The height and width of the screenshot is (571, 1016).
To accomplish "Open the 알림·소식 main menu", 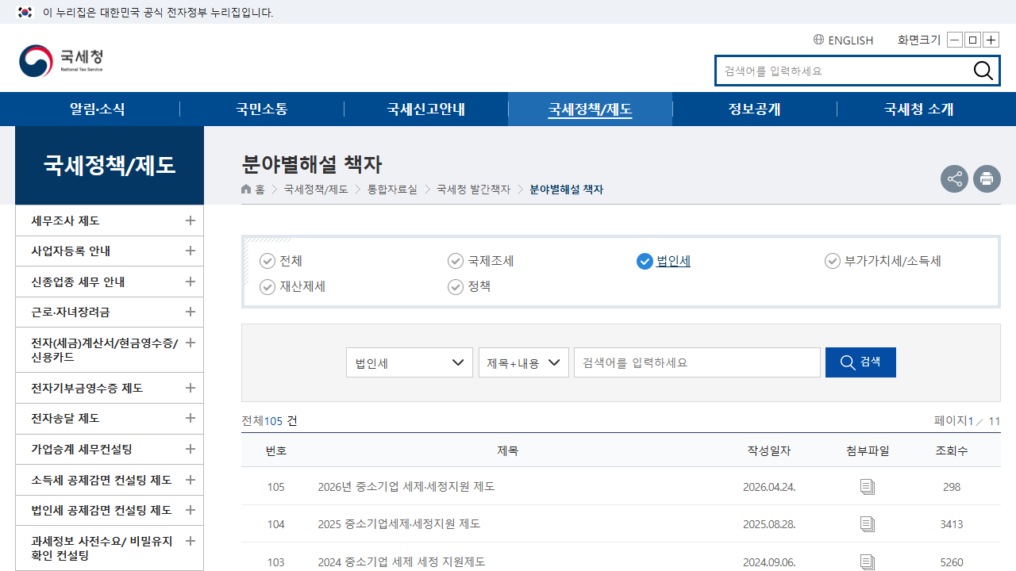I will coord(98,109).
